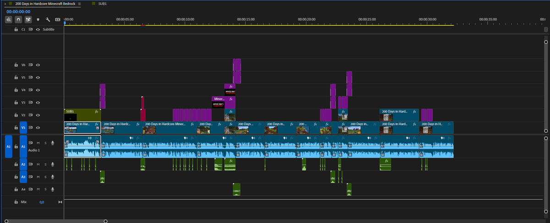Viewport: 550px width, 223px height.
Task: Select track label V4
Action: pyautogui.click(x=23, y=90)
